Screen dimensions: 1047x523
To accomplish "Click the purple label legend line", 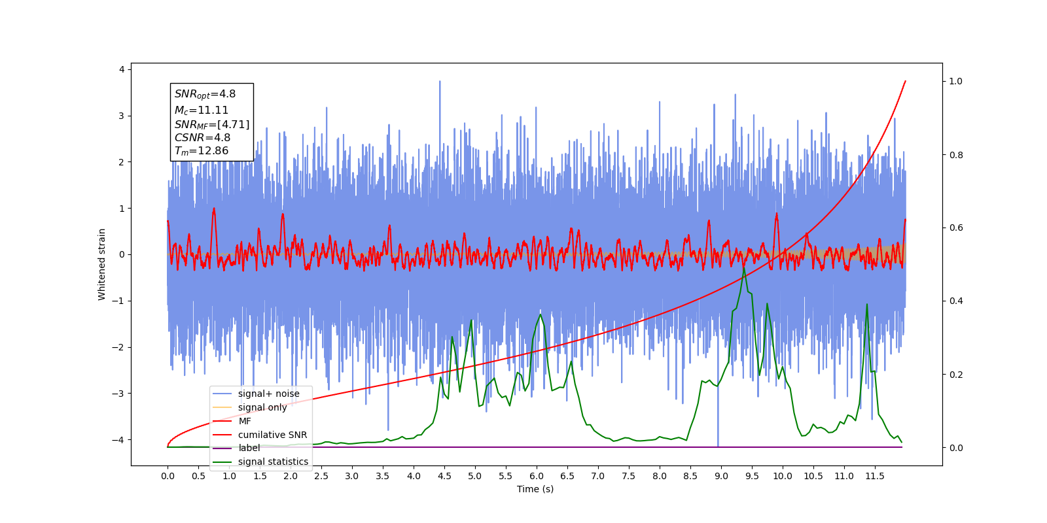I will (x=222, y=448).
